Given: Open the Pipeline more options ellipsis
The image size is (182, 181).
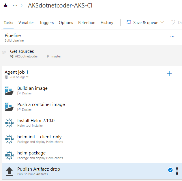Looking at the screenshot, I should click(x=172, y=37).
